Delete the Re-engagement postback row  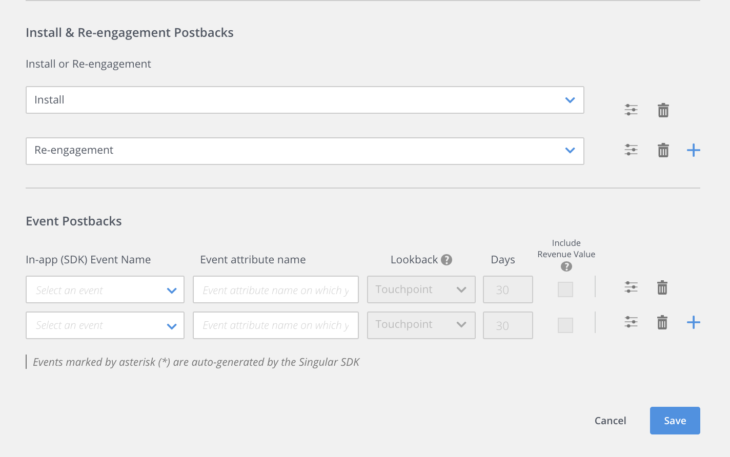pyautogui.click(x=663, y=150)
